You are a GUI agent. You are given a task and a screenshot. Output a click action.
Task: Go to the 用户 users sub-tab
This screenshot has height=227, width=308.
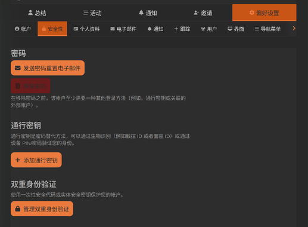(209, 29)
